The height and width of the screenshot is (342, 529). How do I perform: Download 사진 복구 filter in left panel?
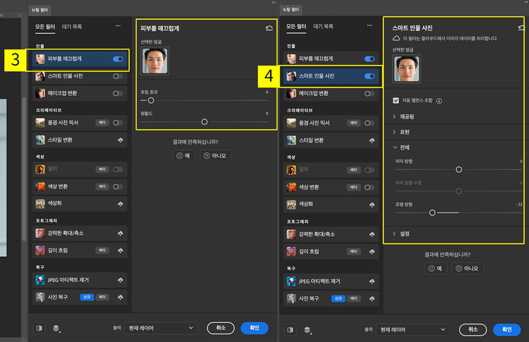click(120, 297)
